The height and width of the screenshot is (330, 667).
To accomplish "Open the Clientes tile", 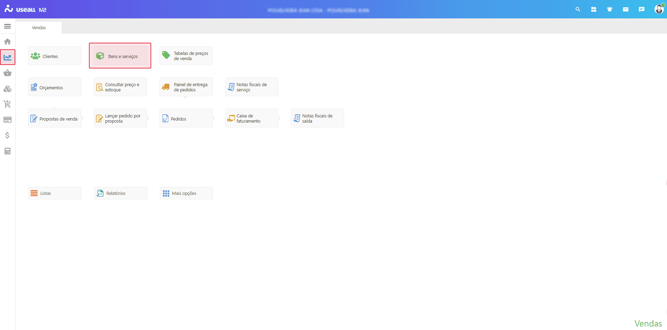I will click(x=55, y=56).
